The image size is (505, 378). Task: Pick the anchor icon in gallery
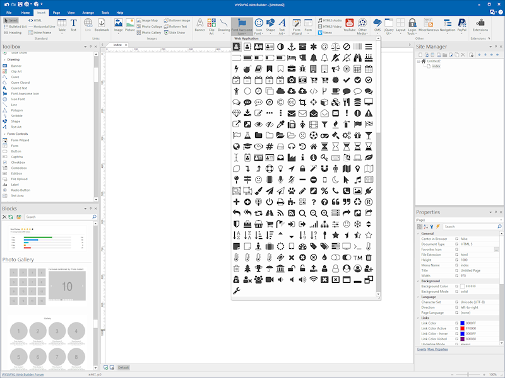coord(292,47)
